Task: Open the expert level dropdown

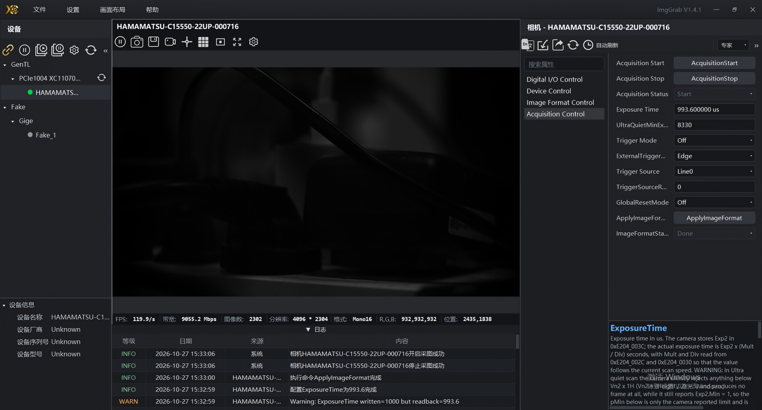Action: click(x=733, y=45)
